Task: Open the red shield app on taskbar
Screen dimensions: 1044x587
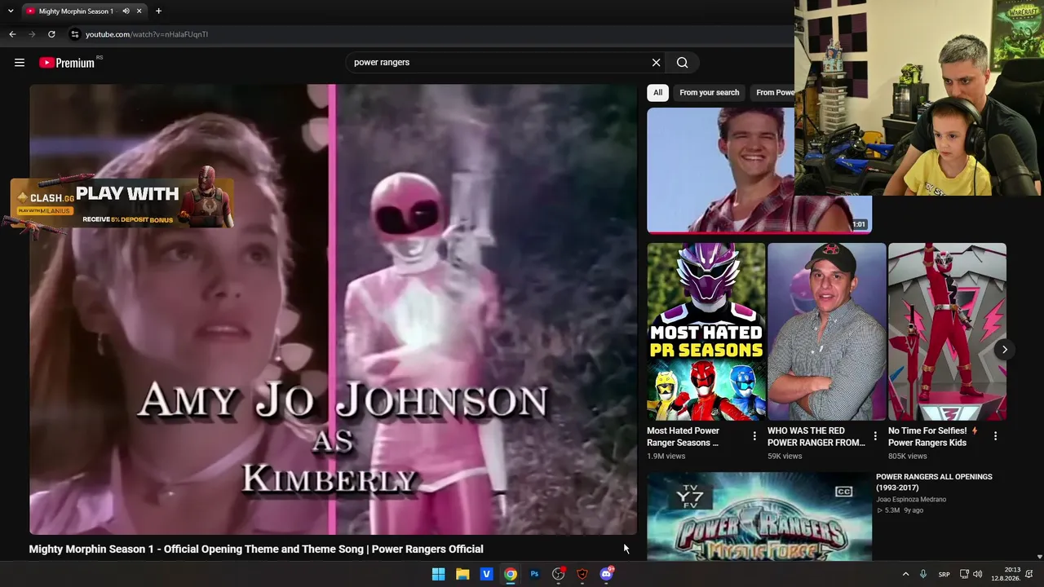Action: tap(582, 574)
